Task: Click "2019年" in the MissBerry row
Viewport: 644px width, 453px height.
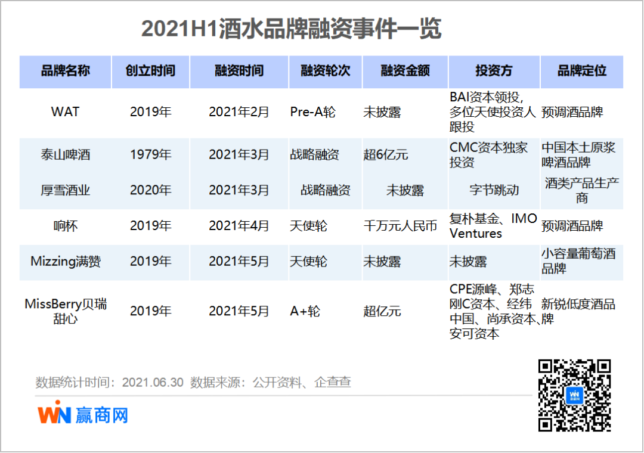Action: click(150, 311)
